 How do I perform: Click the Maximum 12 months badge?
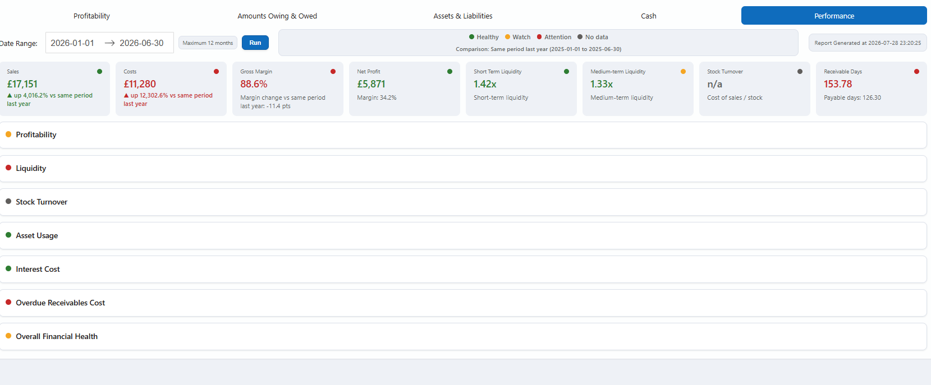(208, 43)
